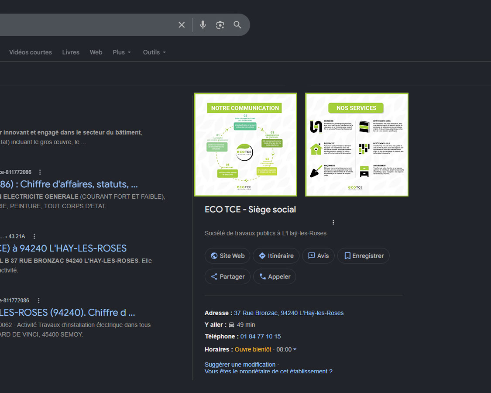The height and width of the screenshot is (393, 491).
Task: Open options menu next to lower e-811772086 URL
Action: pyautogui.click(x=38, y=300)
